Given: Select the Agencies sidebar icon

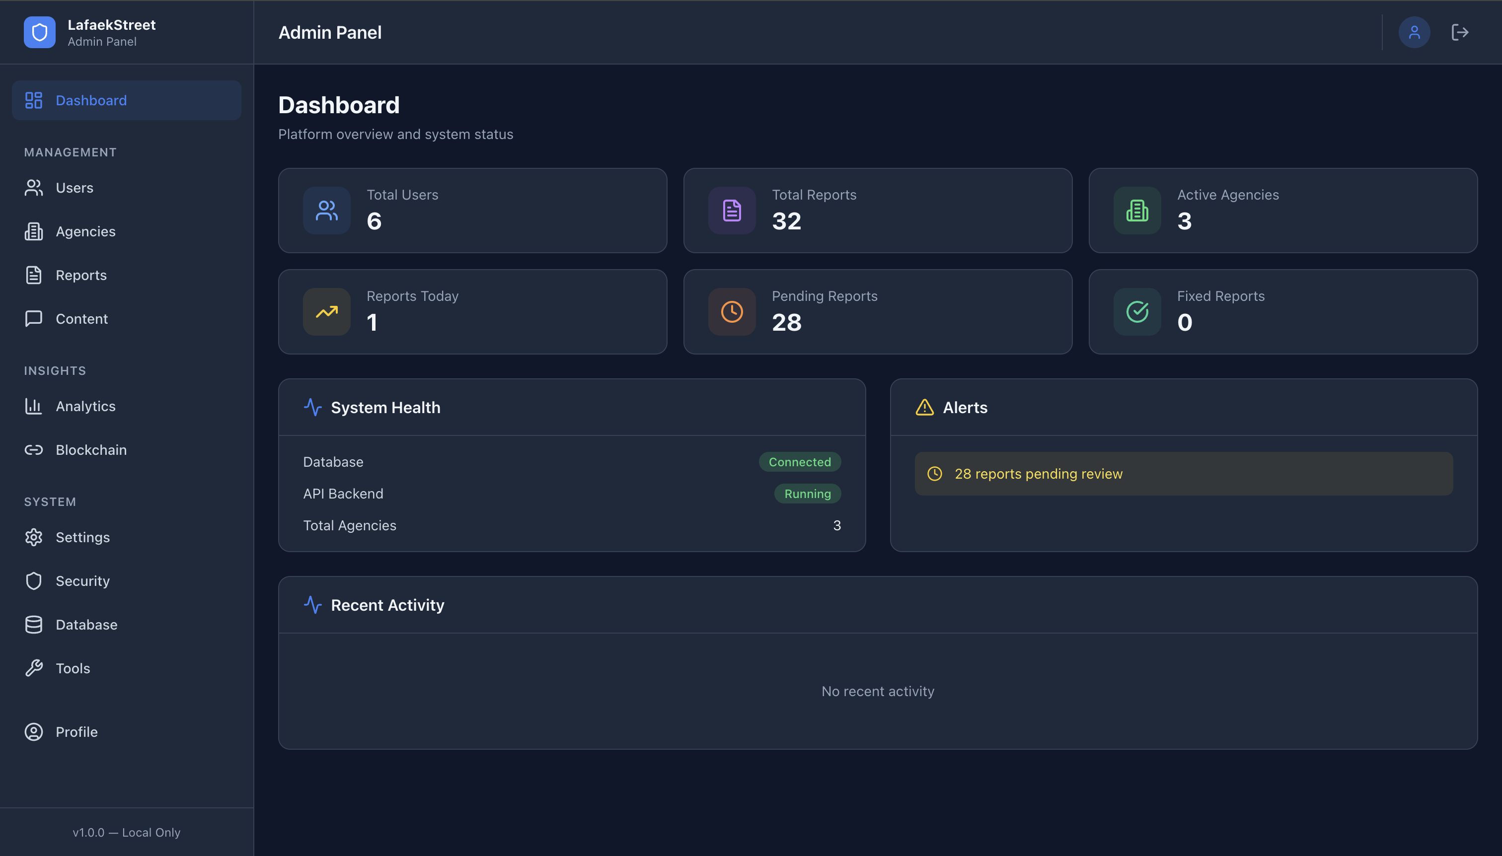Looking at the screenshot, I should [x=33, y=231].
